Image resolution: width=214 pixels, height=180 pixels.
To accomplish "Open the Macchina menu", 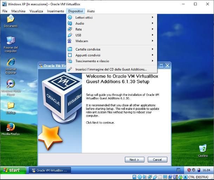I will (18, 11).
